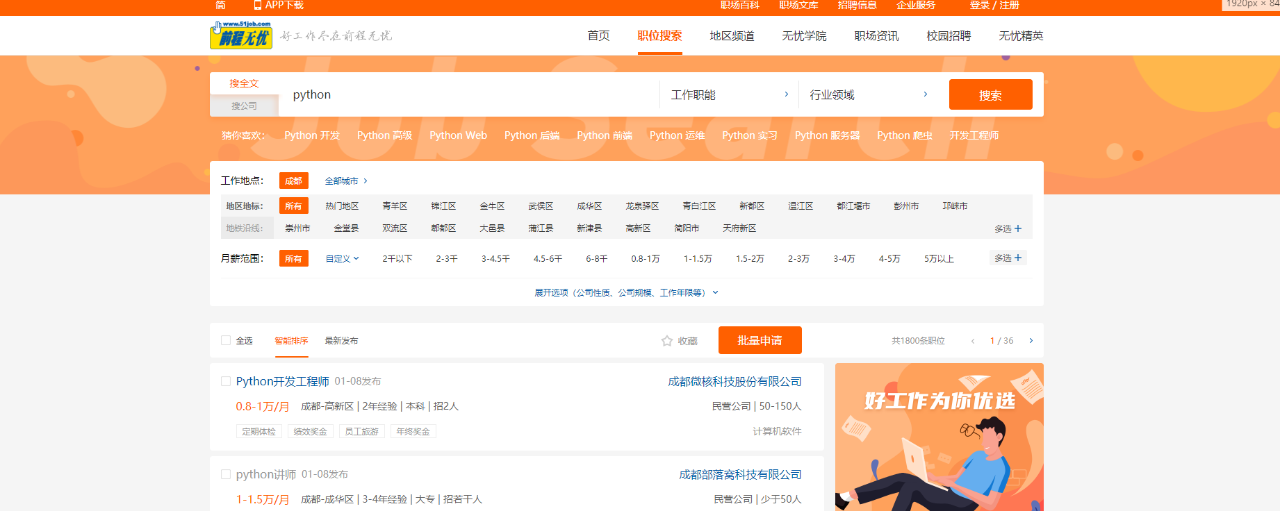Click the salary multi-select plus button

click(1008, 258)
